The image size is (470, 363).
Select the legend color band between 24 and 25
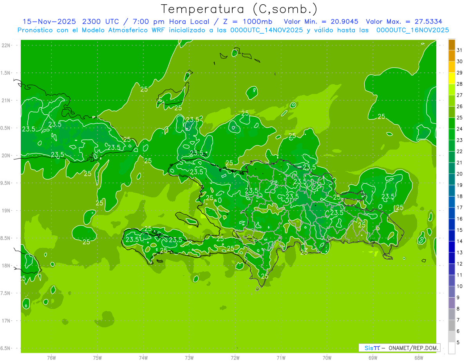452,123
